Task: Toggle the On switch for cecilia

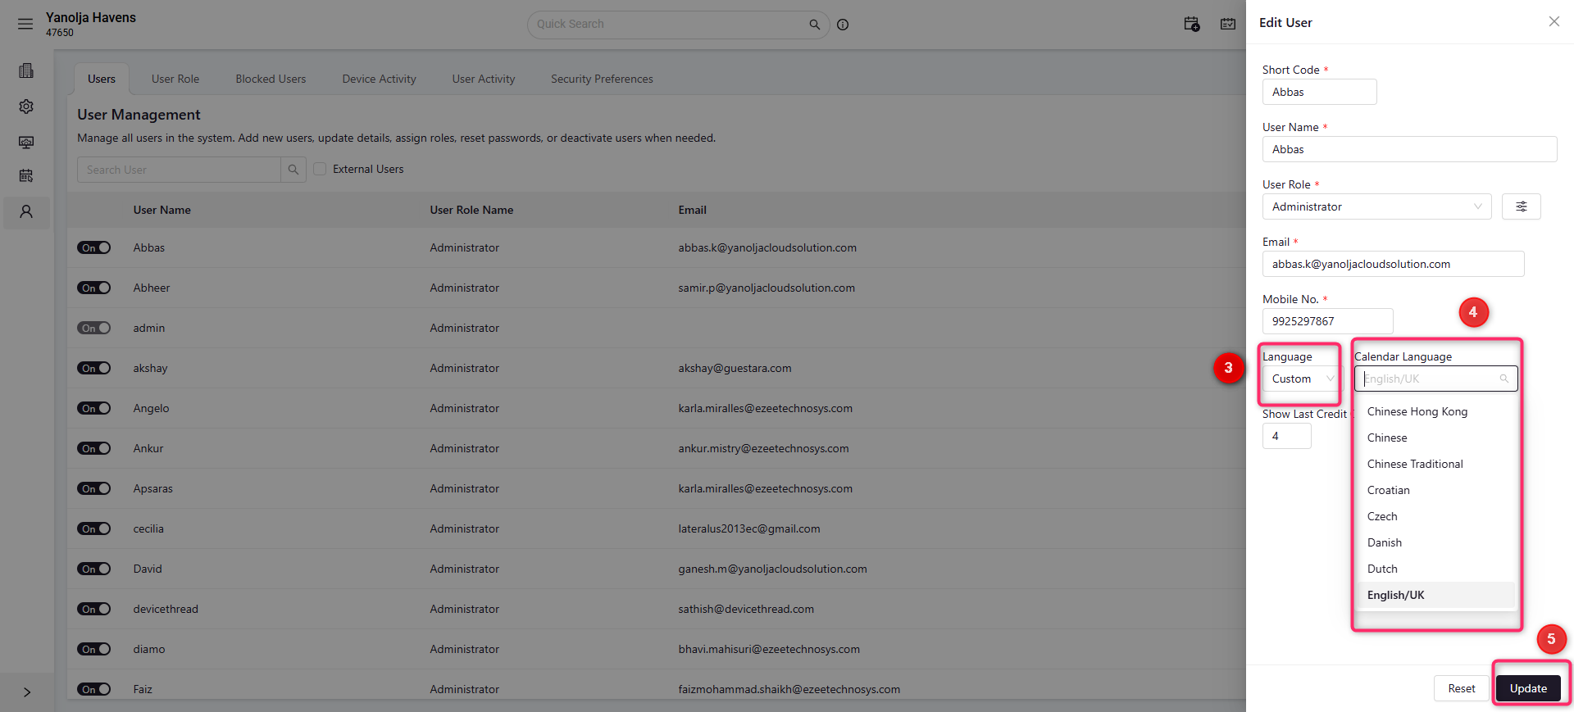Action: (94, 528)
